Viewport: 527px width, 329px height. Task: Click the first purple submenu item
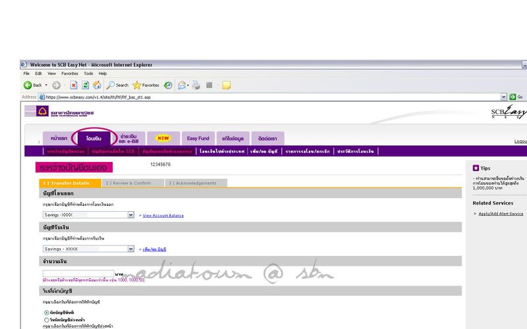point(65,151)
